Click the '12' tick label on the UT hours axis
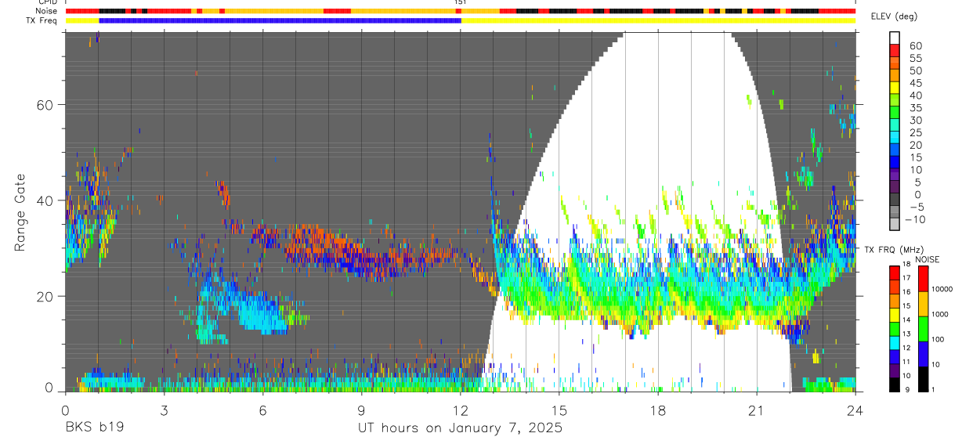 [461, 409]
